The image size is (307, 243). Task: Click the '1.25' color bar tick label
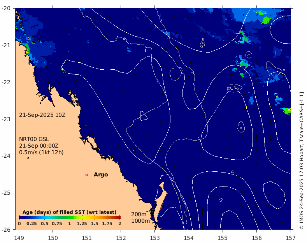click(x=82, y=224)
